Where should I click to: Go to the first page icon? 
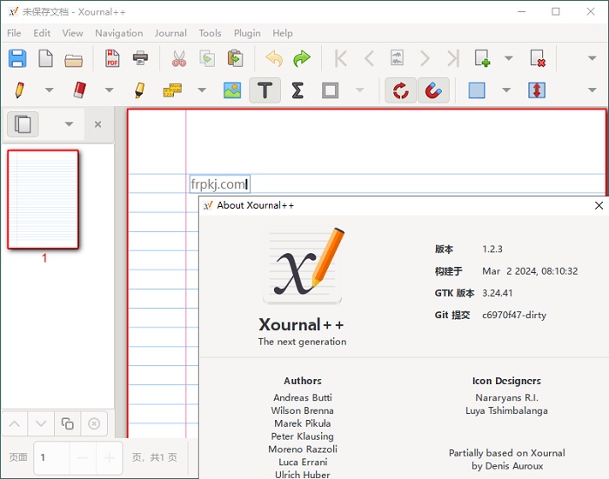tap(341, 58)
